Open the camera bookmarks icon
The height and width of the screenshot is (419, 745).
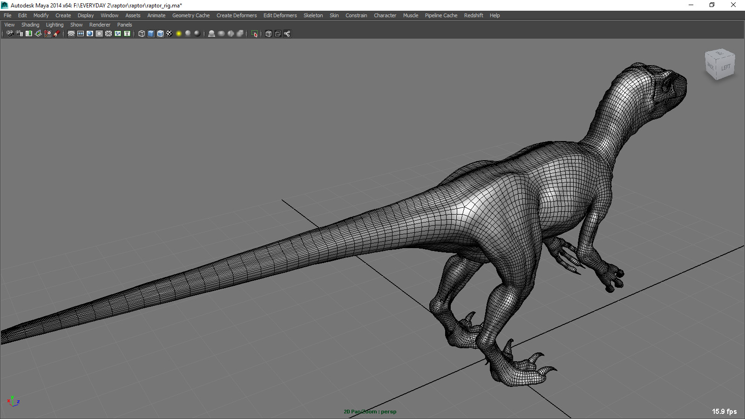click(28, 34)
